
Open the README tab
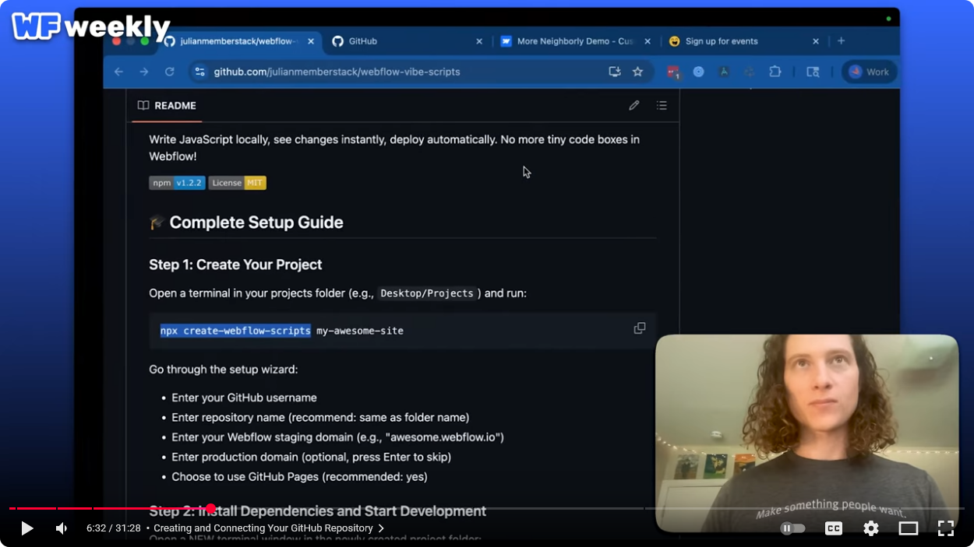point(167,106)
